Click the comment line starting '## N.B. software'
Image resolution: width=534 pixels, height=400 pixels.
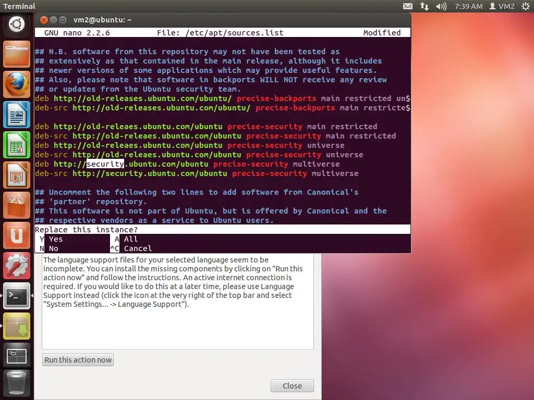[187, 52]
